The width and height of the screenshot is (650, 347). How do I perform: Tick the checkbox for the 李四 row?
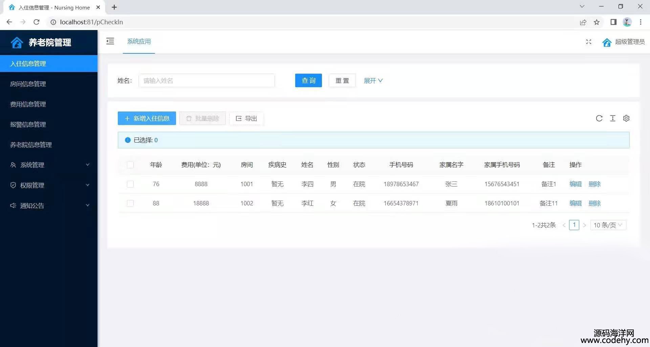click(x=130, y=184)
